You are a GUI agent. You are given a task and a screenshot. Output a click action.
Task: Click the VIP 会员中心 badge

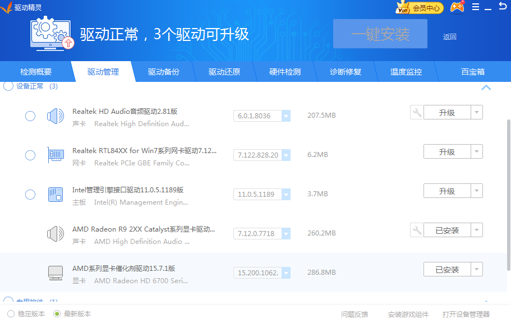(x=420, y=8)
